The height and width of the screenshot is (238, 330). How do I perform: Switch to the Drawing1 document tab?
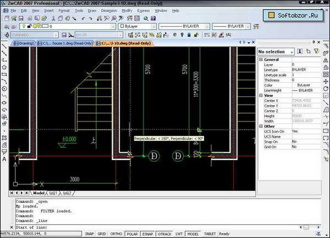24,43
